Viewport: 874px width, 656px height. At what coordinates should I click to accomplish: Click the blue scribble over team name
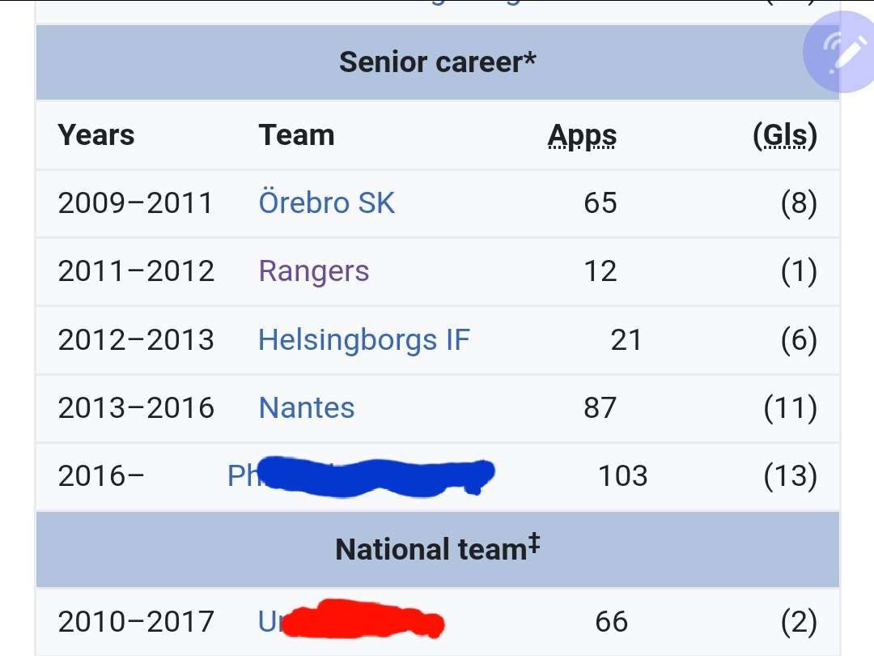pos(376,477)
